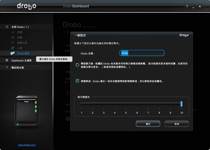Image resolution: width=210 pixels, height=150 pixels.
Task: Select the 工具 wrench tools item
Action: click(13, 48)
